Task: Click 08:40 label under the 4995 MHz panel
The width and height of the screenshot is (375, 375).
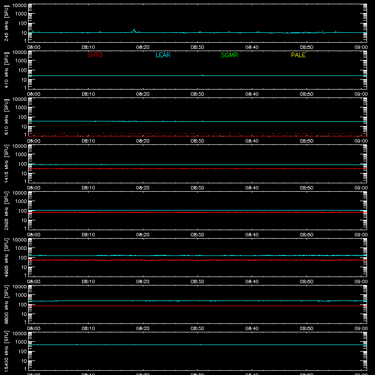Action: coord(252,282)
